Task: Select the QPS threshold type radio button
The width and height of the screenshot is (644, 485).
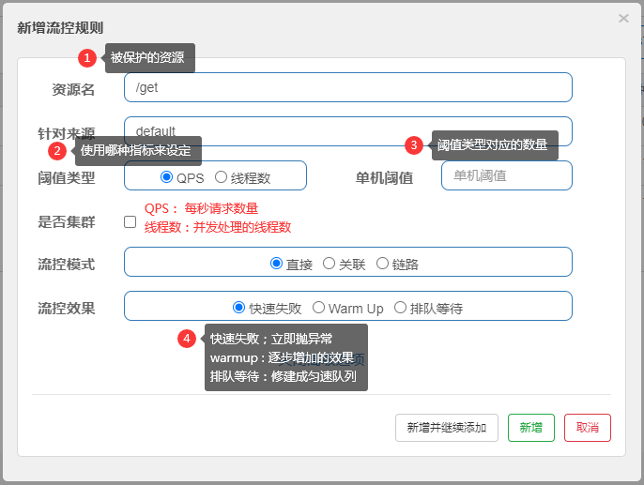Action: 166,177
